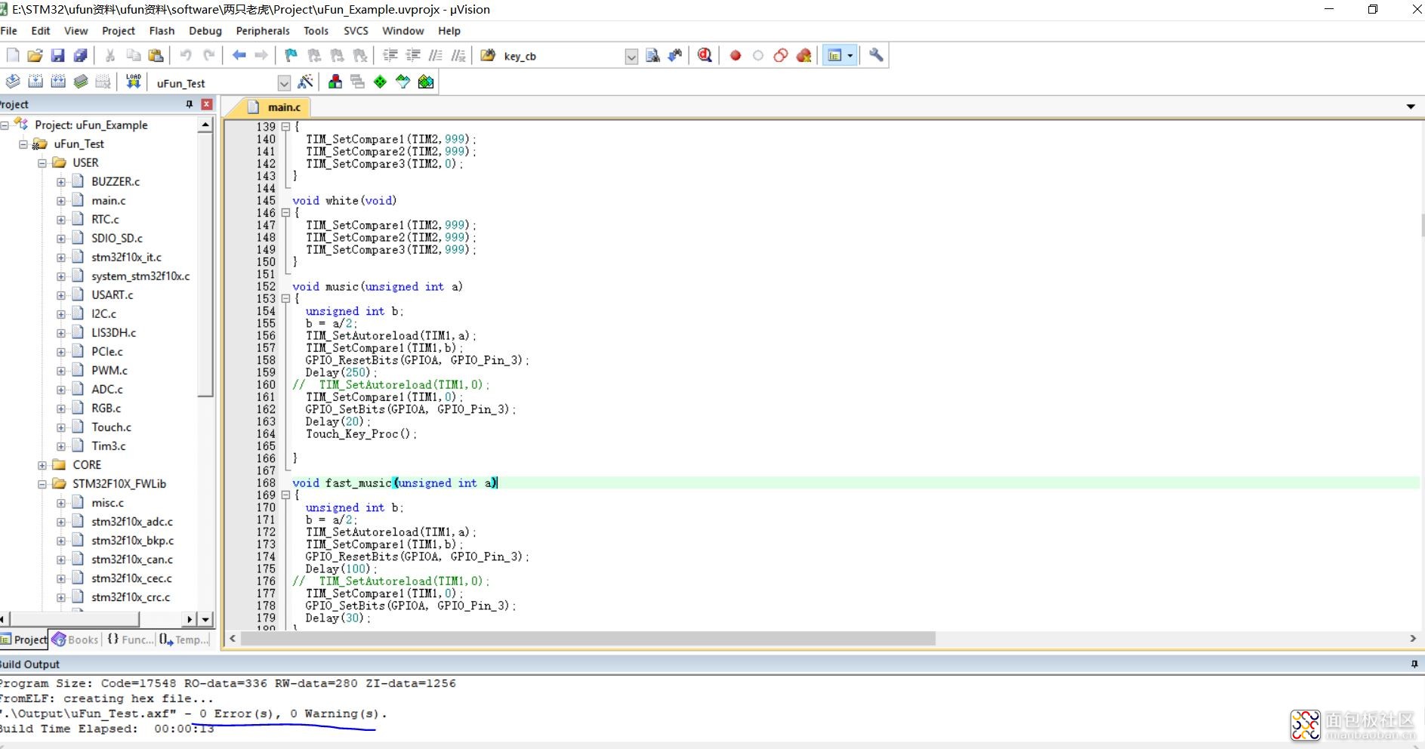Batch build icon
This screenshot has width=1425, height=749.
coord(81,82)
